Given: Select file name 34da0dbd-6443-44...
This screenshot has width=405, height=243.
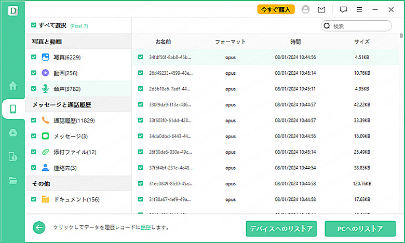Looking at the screenshot, I should (170, 136).
